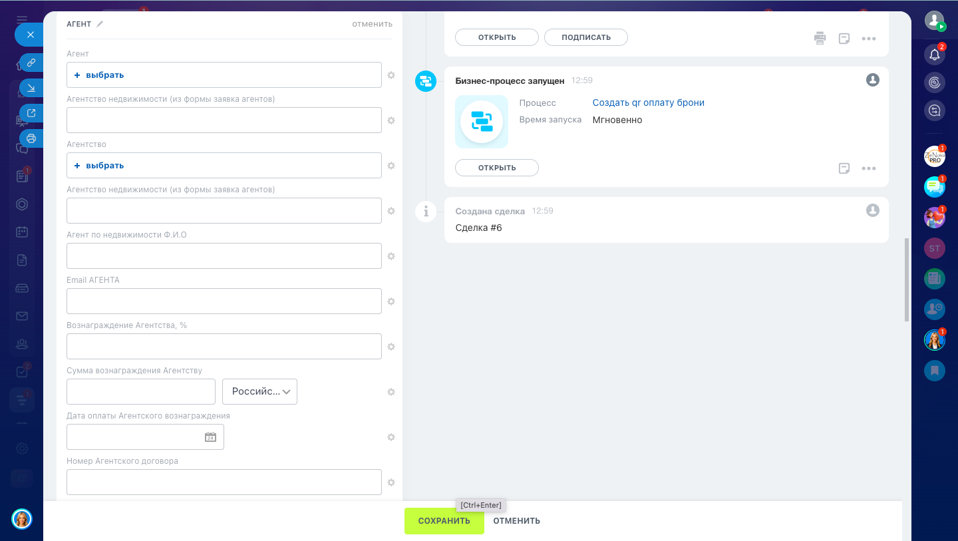The image size is (958, 541).
Task: Click ОТМЕНИТЬ at the bottom bar
Action: tap(517, 521)
